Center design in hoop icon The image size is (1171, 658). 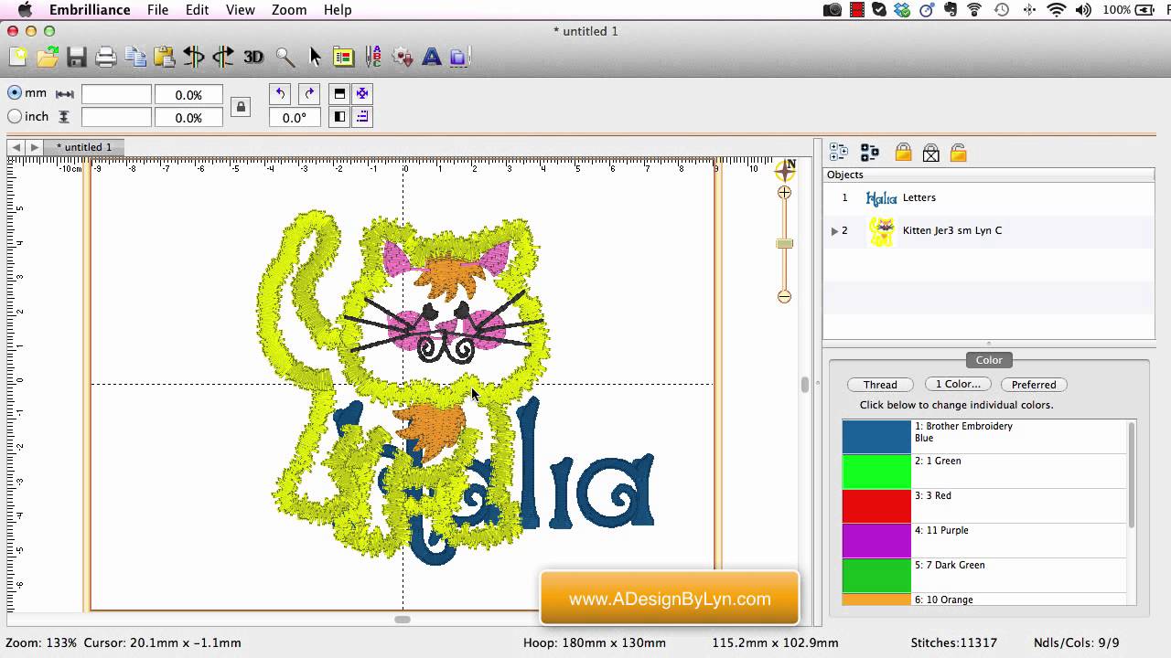click(x=362, y=93)
